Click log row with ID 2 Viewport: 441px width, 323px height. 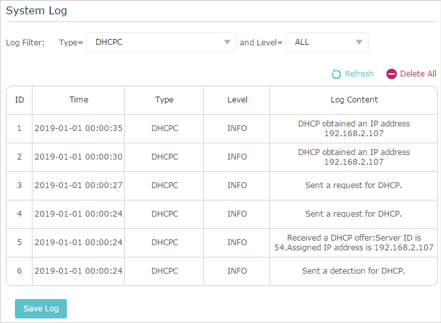pyautogui.click(x=221, y=157)
